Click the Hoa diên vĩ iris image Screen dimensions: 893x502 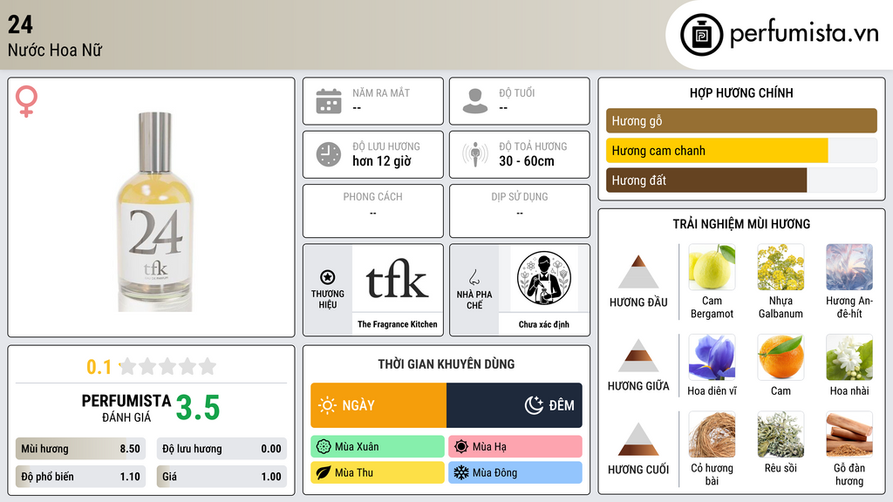coord(712,356)
